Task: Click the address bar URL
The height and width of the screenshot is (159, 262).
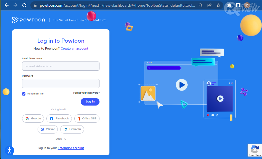Action: coord(117,5)
